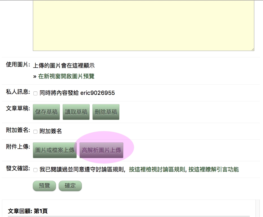Click 上傳的圖片會在這裡顯示 text
This screenshot has width=263, height=217.
[x=64, y=66]
